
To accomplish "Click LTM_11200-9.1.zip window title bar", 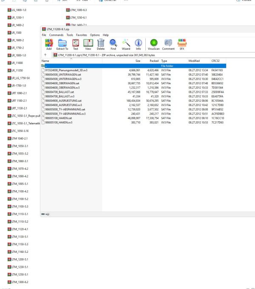I will pyautogui.click(x=147, y=29).
